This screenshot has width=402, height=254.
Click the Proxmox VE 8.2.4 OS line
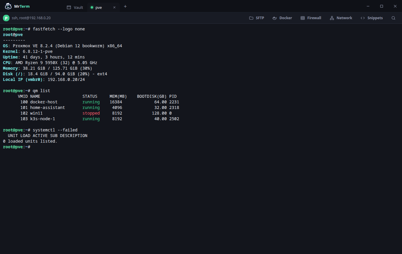click(x=62, y=46)
